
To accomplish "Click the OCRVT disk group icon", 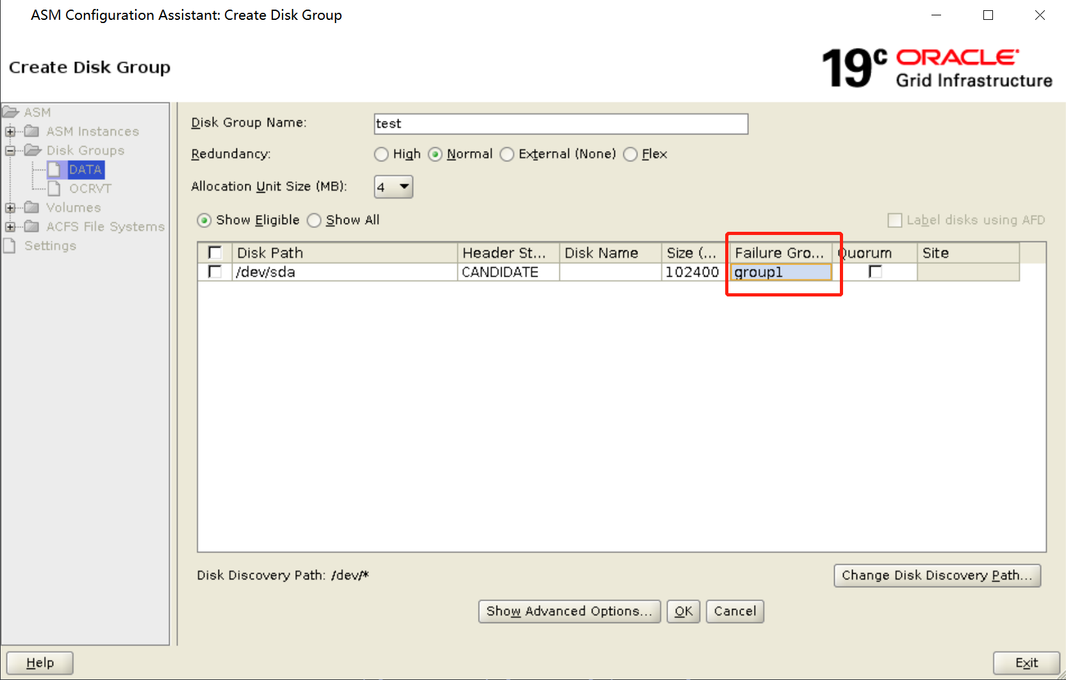I will (x=54, y=188).
